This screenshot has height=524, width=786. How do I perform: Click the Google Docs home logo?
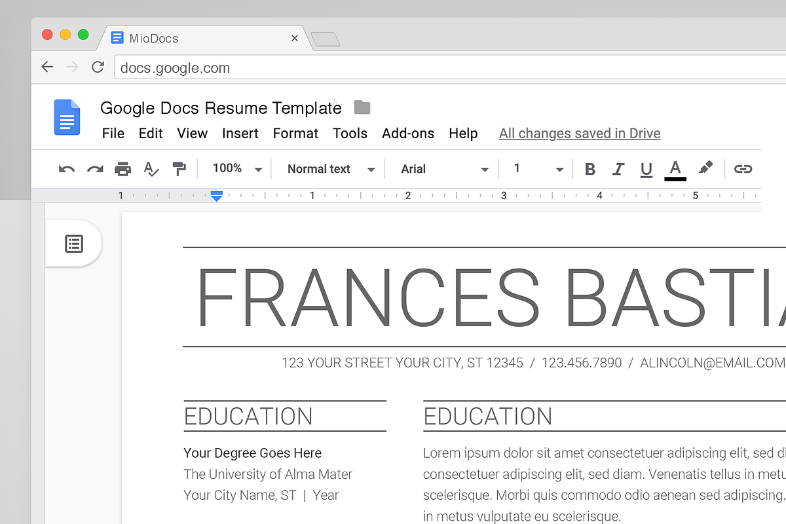click(67, 117)
